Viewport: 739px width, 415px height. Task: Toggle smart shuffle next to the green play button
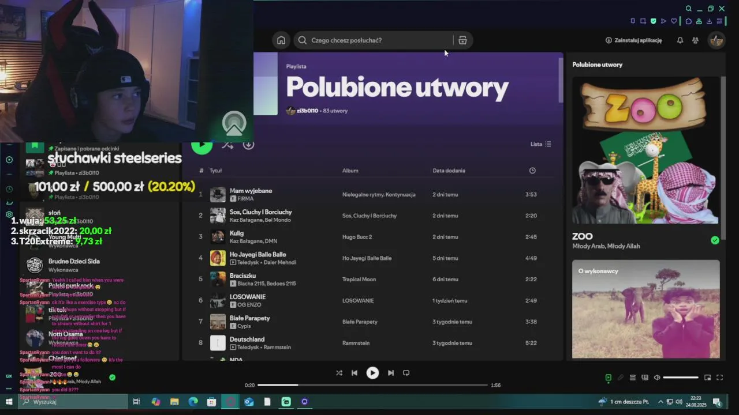click(x=227, y=145)
